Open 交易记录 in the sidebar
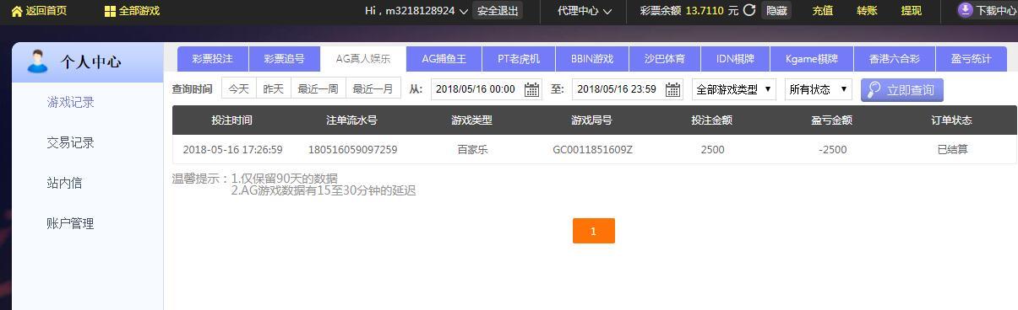This screenshot has width=1018, height=310. tap(71, 142)
